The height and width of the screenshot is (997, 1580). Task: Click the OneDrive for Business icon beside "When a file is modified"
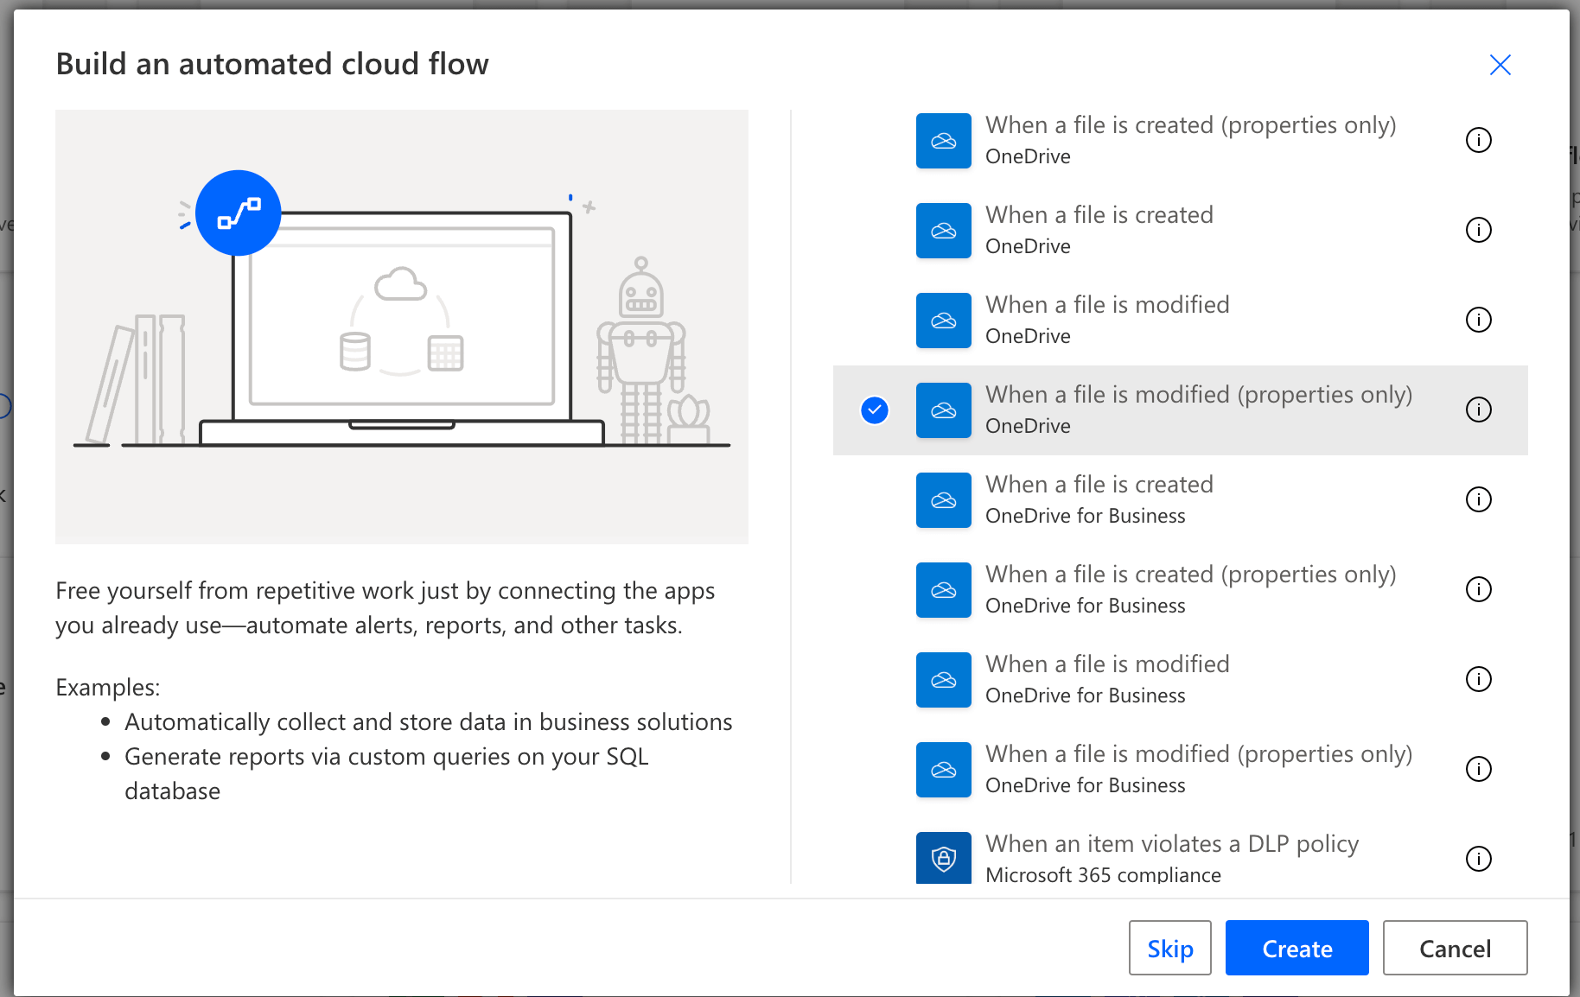[x=944, y=680]
